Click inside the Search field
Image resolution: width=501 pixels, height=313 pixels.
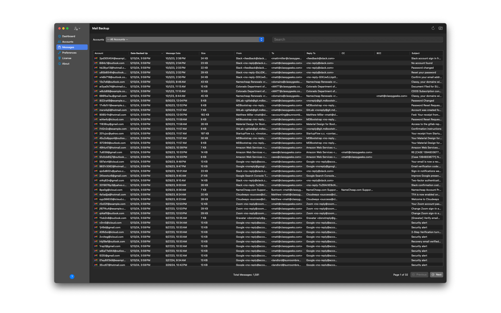pos(357,39)
